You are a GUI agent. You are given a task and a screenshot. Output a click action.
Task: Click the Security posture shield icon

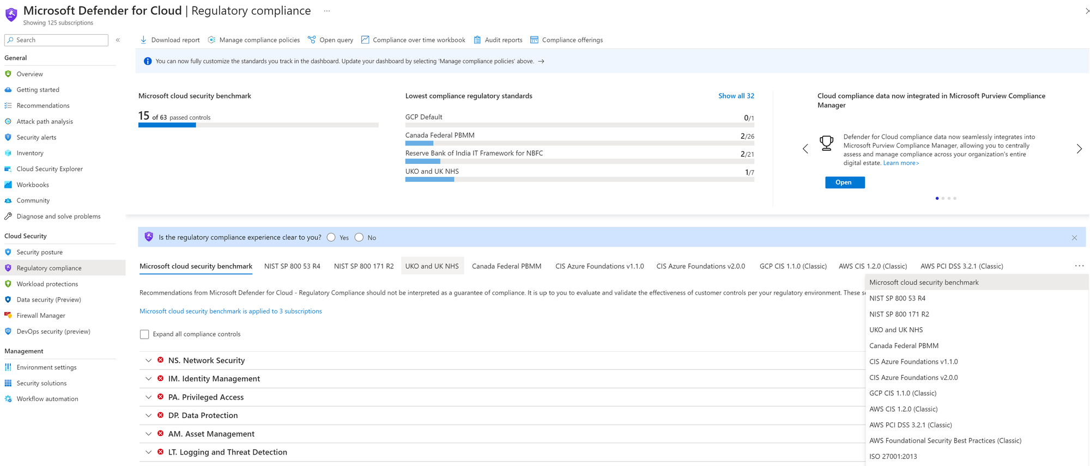pos(8,252)
